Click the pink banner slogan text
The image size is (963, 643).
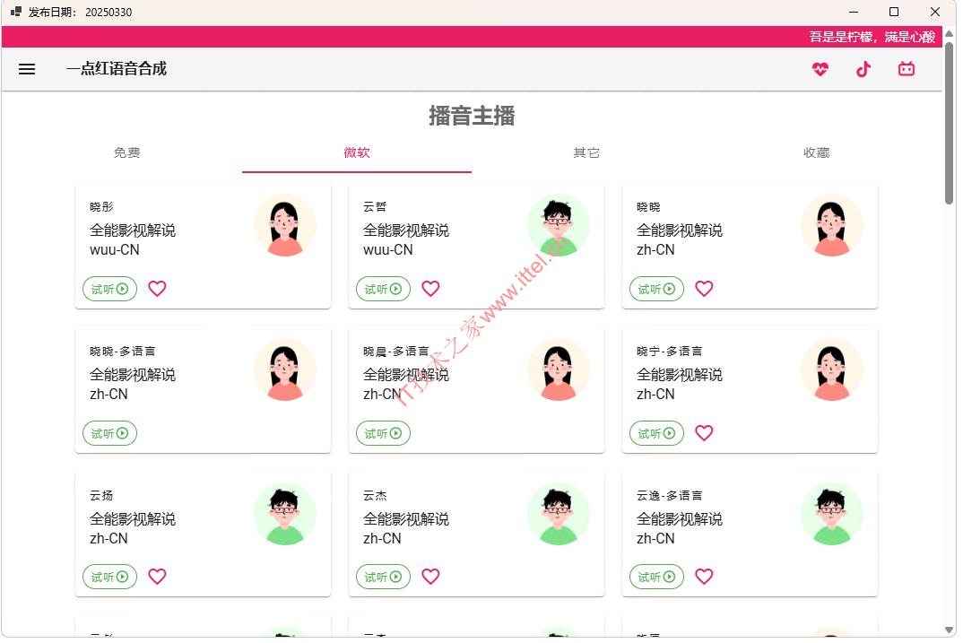coord(872,37)
